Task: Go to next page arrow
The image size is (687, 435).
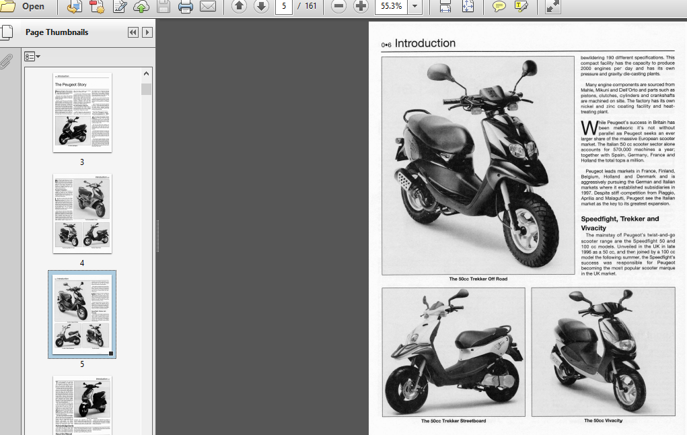Action: coord(261,6)
